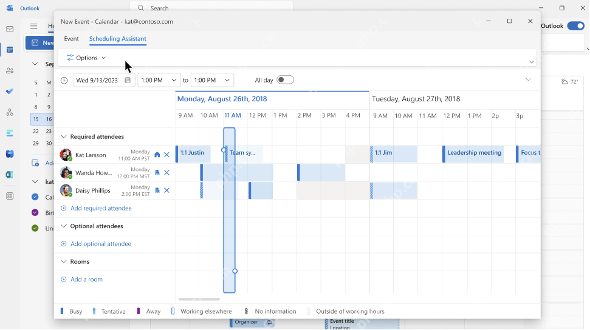The image size is (590, 330).
Task: Select the Team sync meeting block
Action: point(244,154)
